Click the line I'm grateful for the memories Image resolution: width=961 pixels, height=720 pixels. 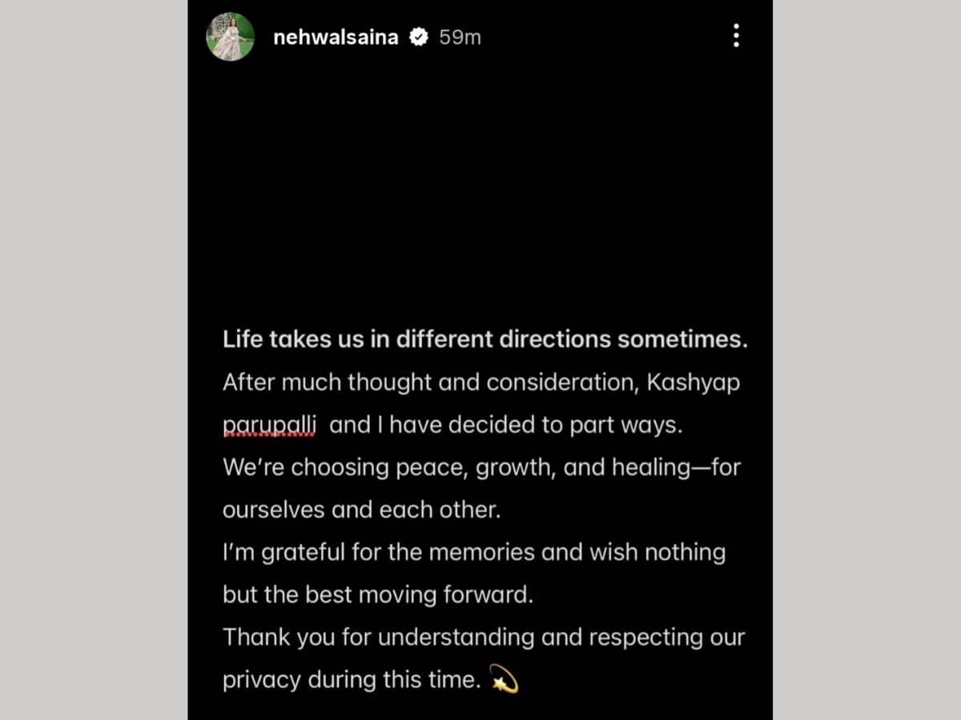[x=474, y=553]
